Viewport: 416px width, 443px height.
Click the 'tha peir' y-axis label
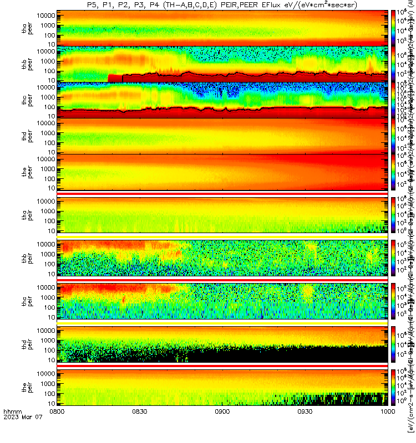(27, 215)
